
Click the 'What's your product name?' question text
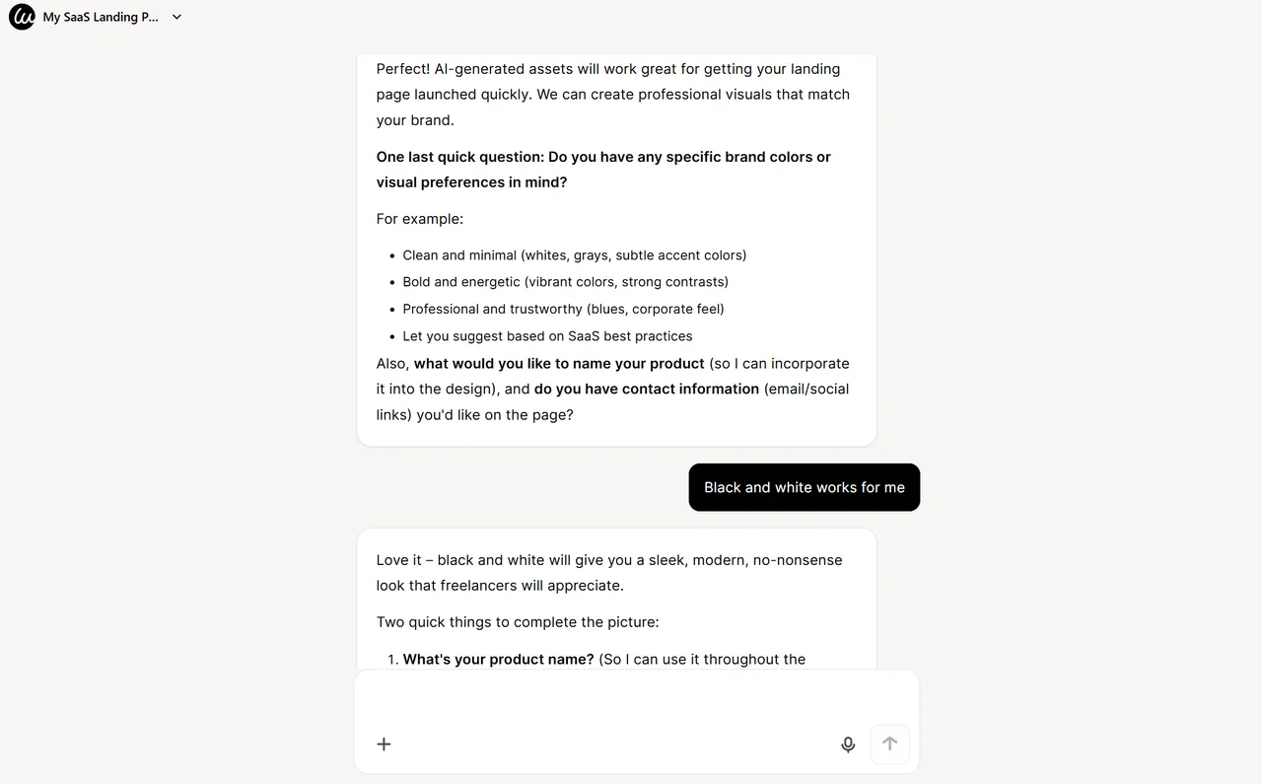498,659
